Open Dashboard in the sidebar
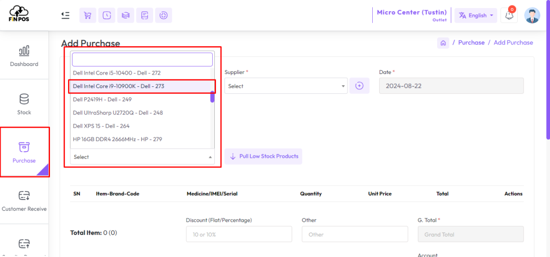This screenshot has height=257, width=550. [24, 57]
